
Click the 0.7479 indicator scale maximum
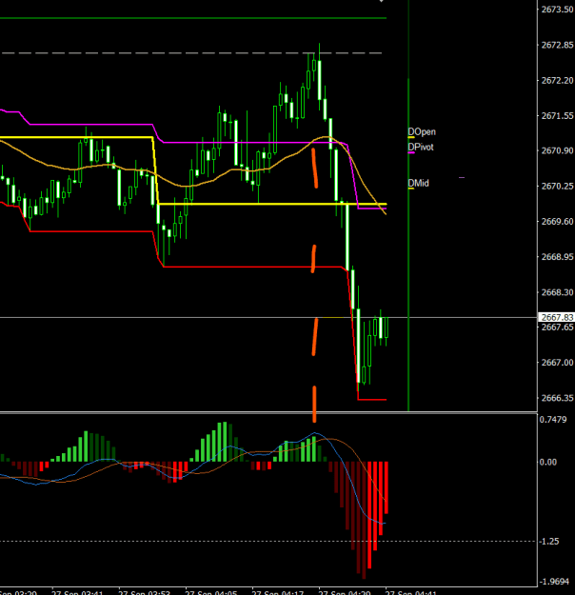tap(553, 420)
